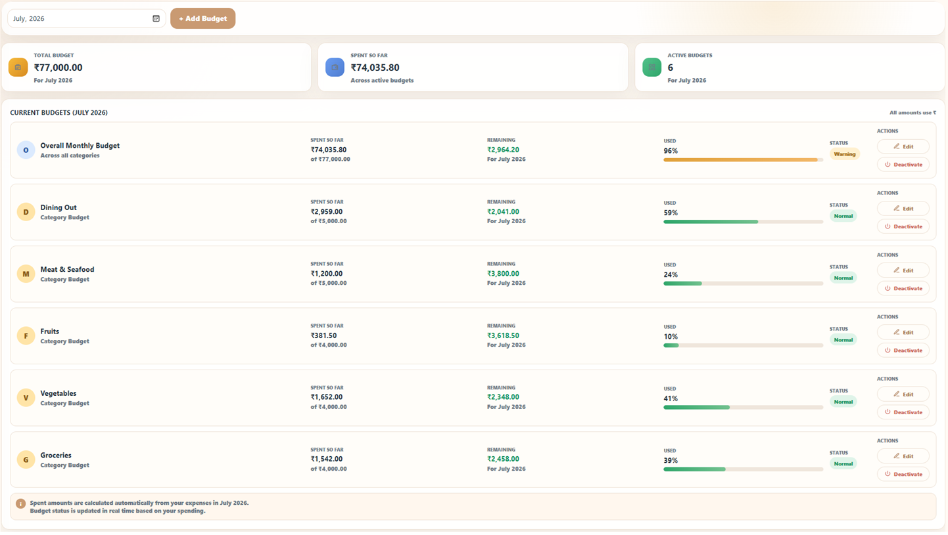Deactivate the Groceries budget
The image size is (948, 535).
coord(903,474)
